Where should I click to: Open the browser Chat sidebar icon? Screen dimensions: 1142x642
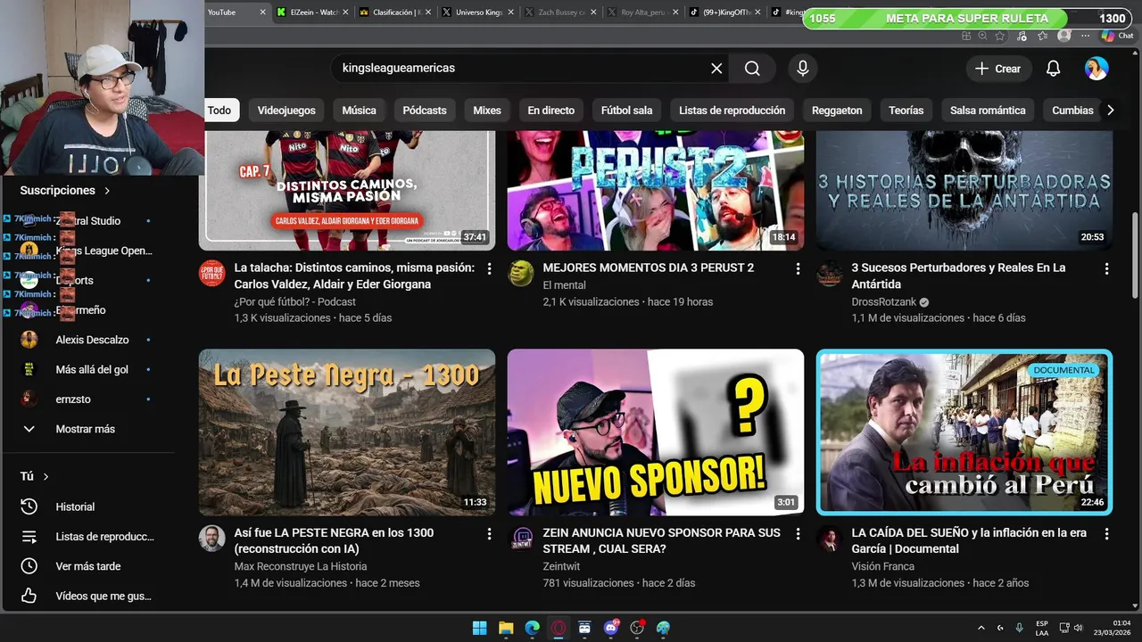point(1117,36)
